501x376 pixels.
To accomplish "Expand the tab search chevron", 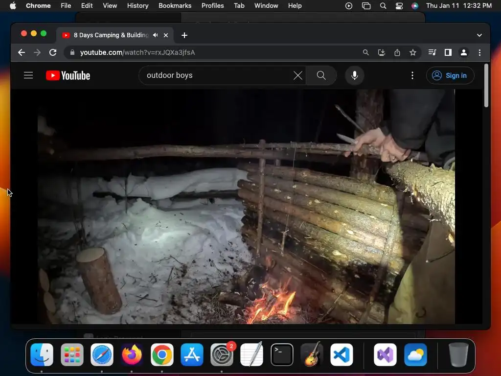I will pos(479,35).
